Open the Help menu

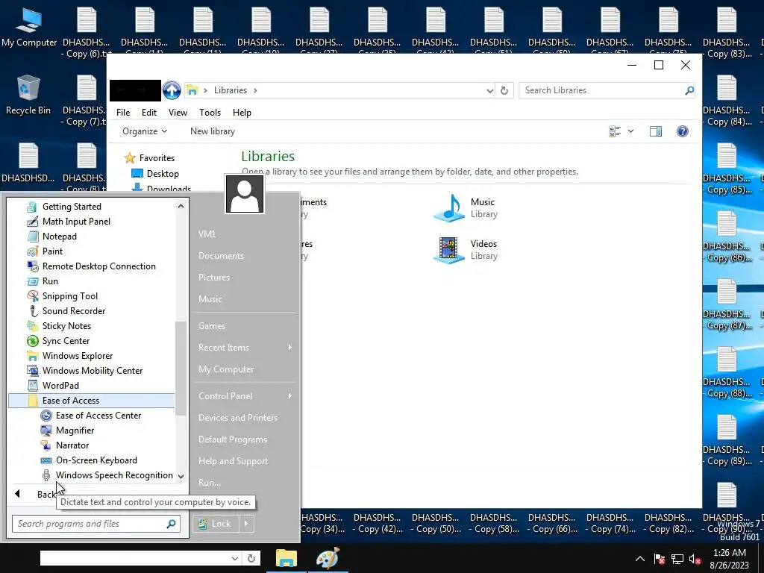pos(242,113)
